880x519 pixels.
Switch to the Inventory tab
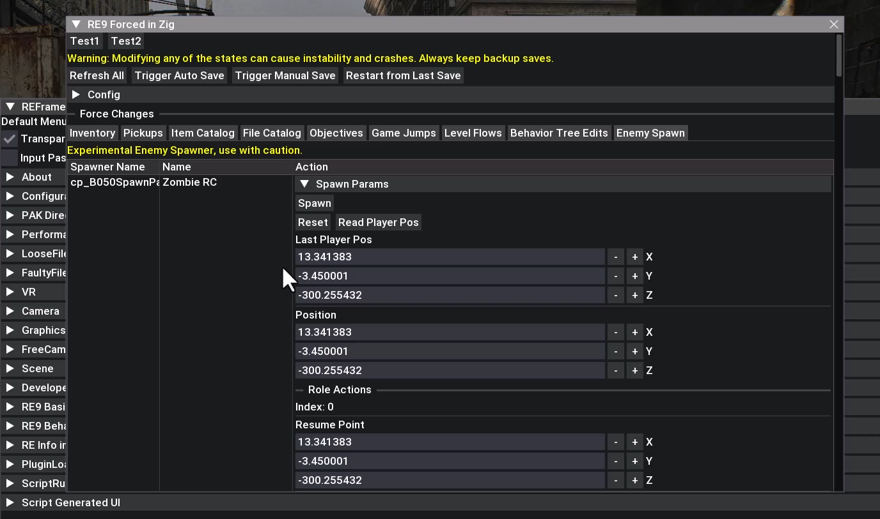coord(93,133)
